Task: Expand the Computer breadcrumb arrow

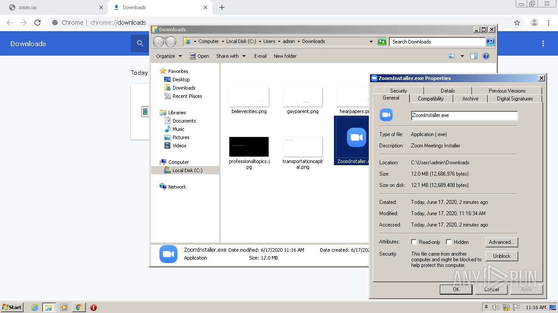Action: (222, 42)
